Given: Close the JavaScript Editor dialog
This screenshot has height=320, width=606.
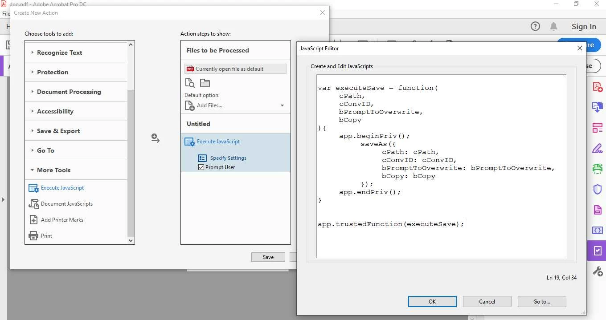Looking at the screenshot, I should [579, 48].
